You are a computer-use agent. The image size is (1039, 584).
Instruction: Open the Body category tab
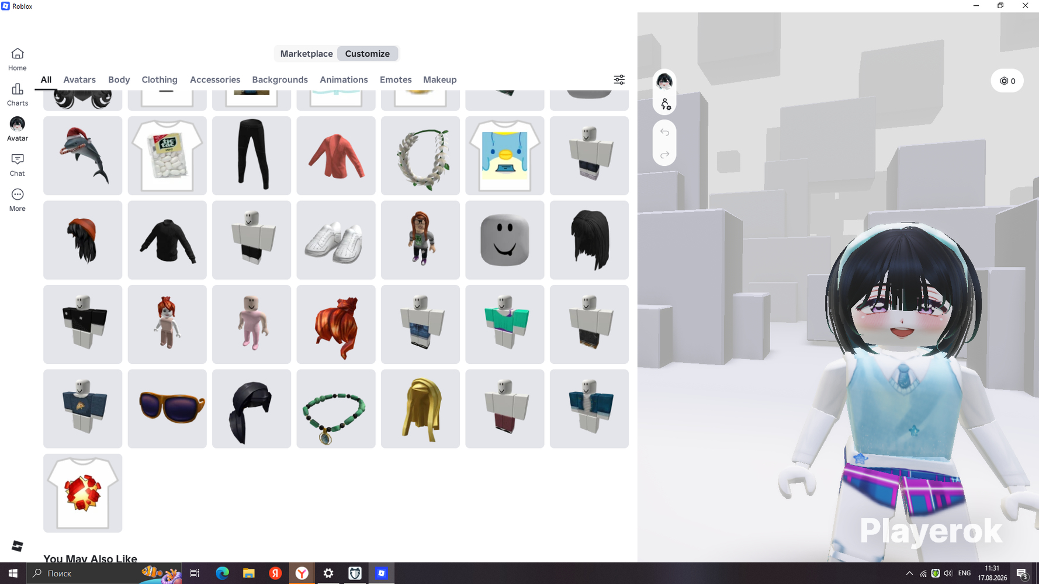coord(119,79)
